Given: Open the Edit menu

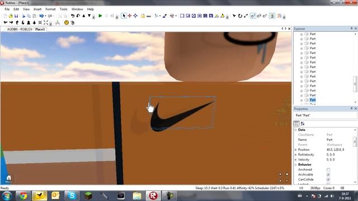Looking at the screenshot, I should (x=16, y=9).
